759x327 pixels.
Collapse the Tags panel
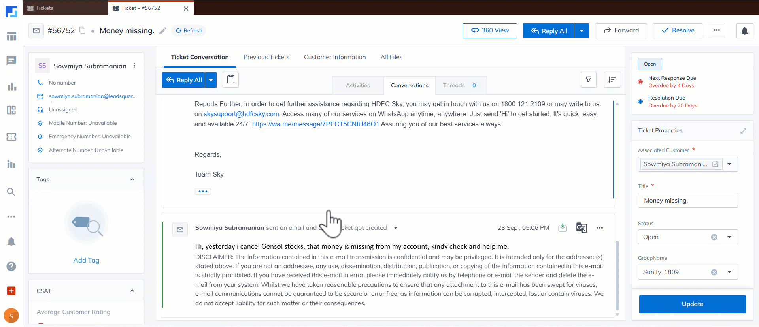[132, 179]
